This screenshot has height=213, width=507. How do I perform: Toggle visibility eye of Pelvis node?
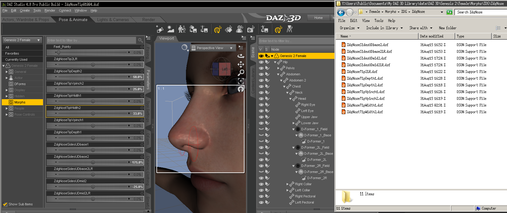click(261, 68)
